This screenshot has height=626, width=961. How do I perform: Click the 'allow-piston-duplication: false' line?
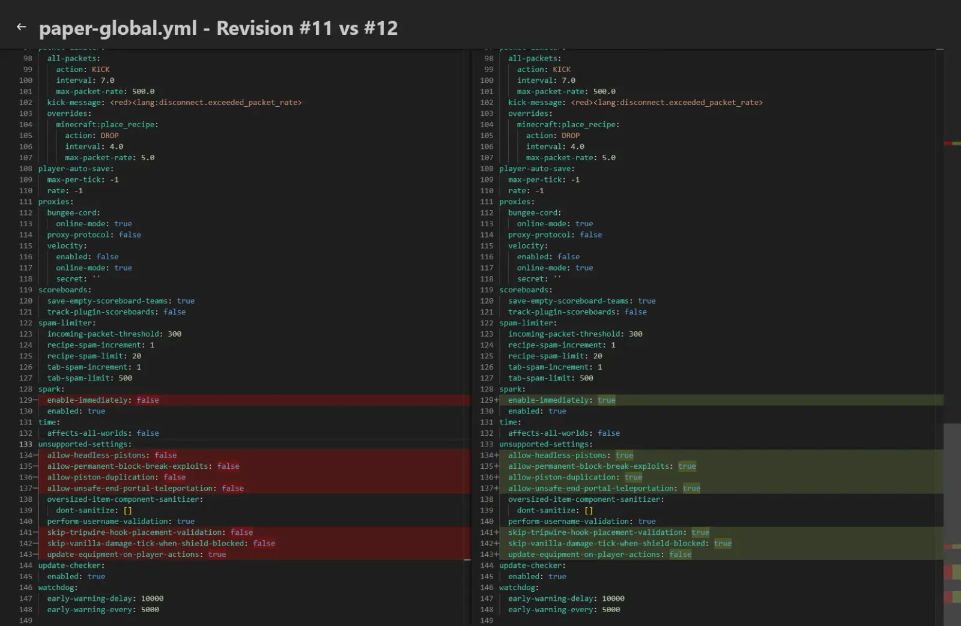[117, 478]
